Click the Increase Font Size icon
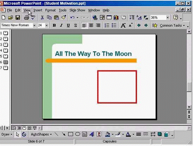This screenshot has height=146, width=193. (x=123, y=25)
